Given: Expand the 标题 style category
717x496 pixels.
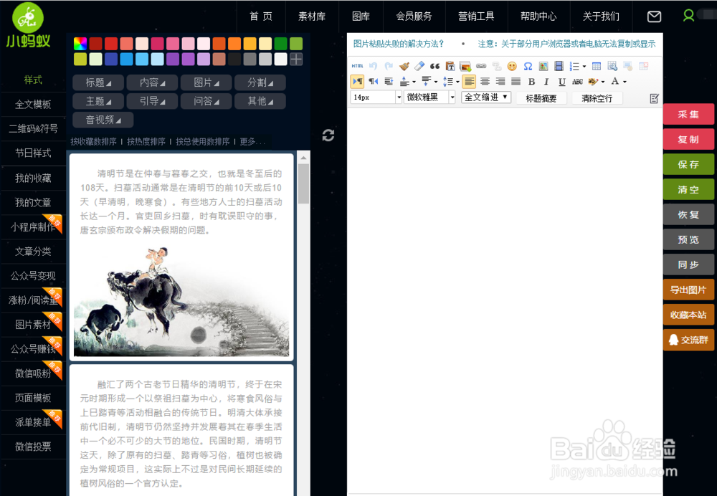Looking at the screenshot, I should click(98, 82).
